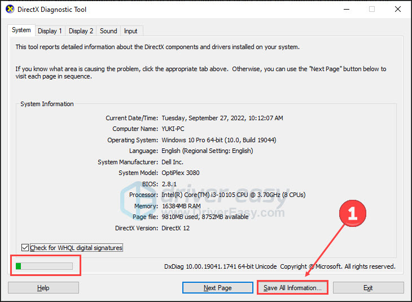This screenshot has width=412, height=302.
Task: Select the DirectX 12 version value
Action: tap(176, 228)
